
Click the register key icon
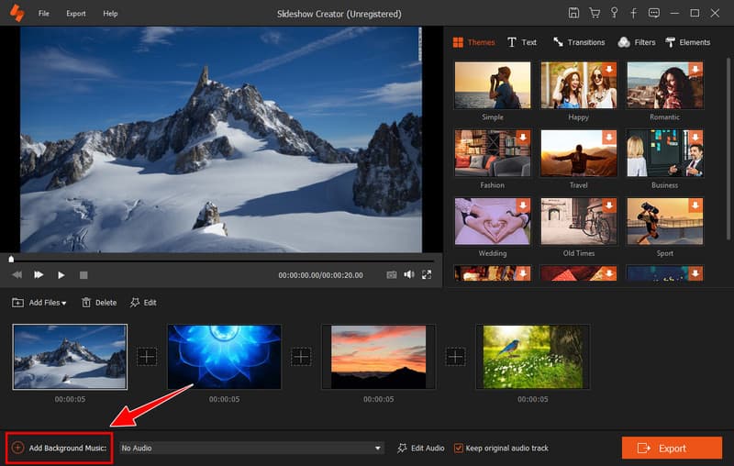614,14
